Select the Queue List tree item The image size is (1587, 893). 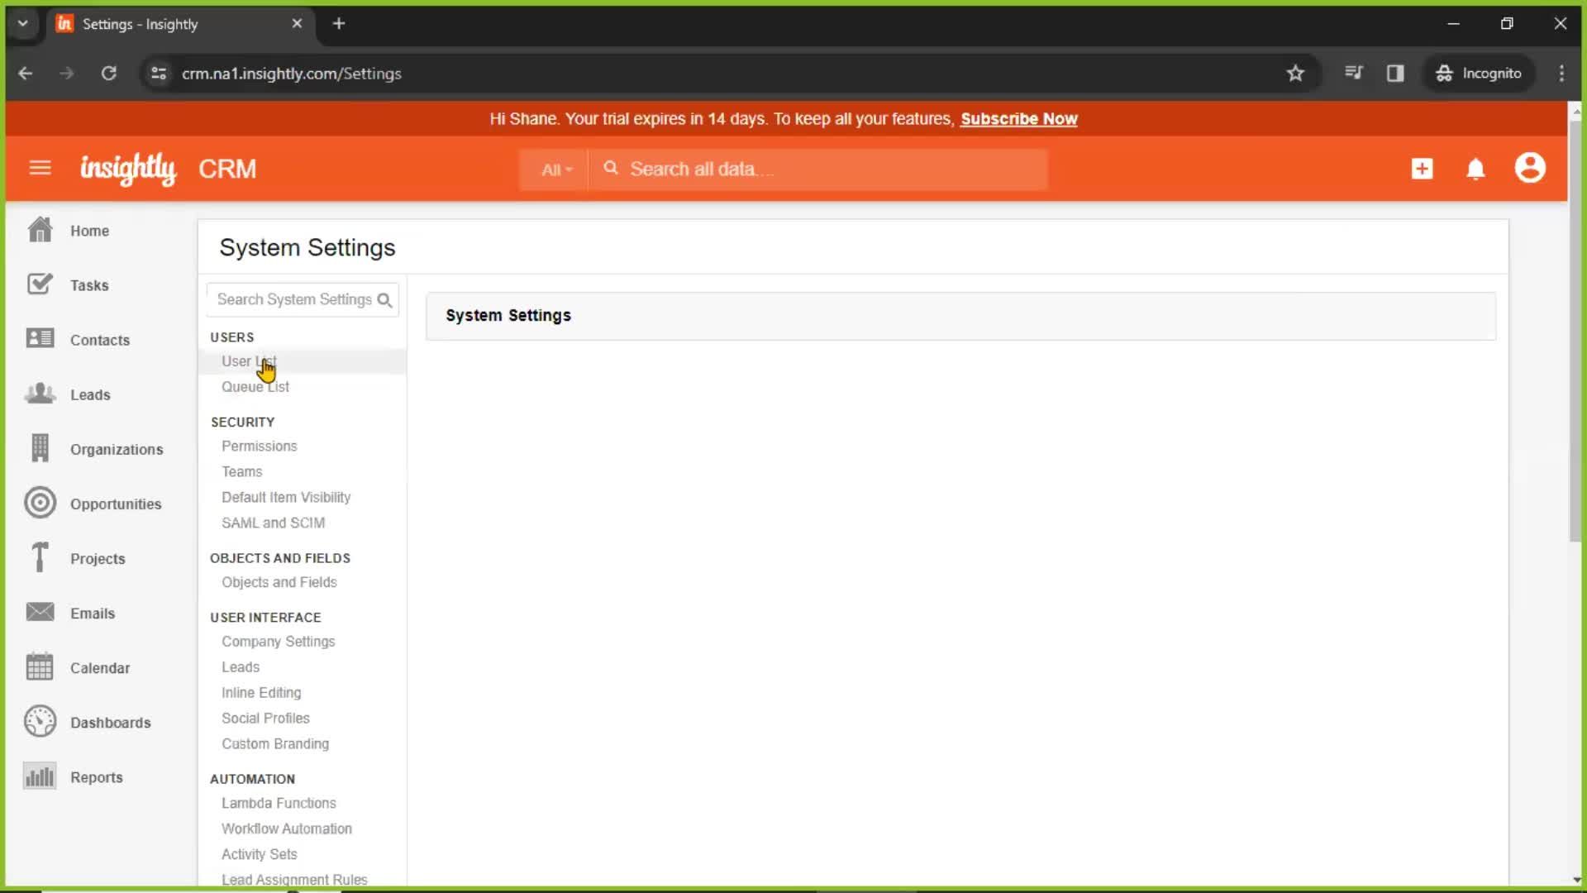point(255,386)
